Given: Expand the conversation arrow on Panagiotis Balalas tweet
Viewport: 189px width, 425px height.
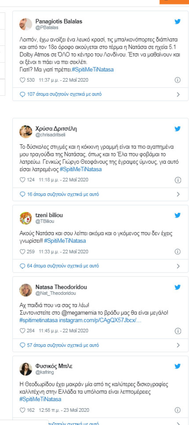Looking at the screenshot, I should [x=178, y=94].
